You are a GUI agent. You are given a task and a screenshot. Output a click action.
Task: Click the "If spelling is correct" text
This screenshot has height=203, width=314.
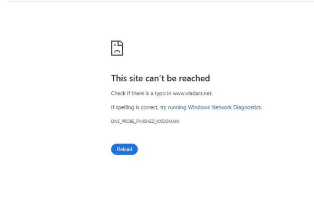click(134, 107)
